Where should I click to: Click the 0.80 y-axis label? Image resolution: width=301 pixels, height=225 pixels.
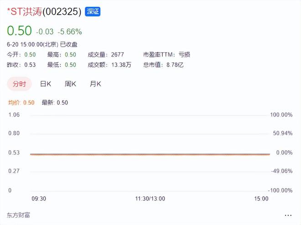click(14, 133)
